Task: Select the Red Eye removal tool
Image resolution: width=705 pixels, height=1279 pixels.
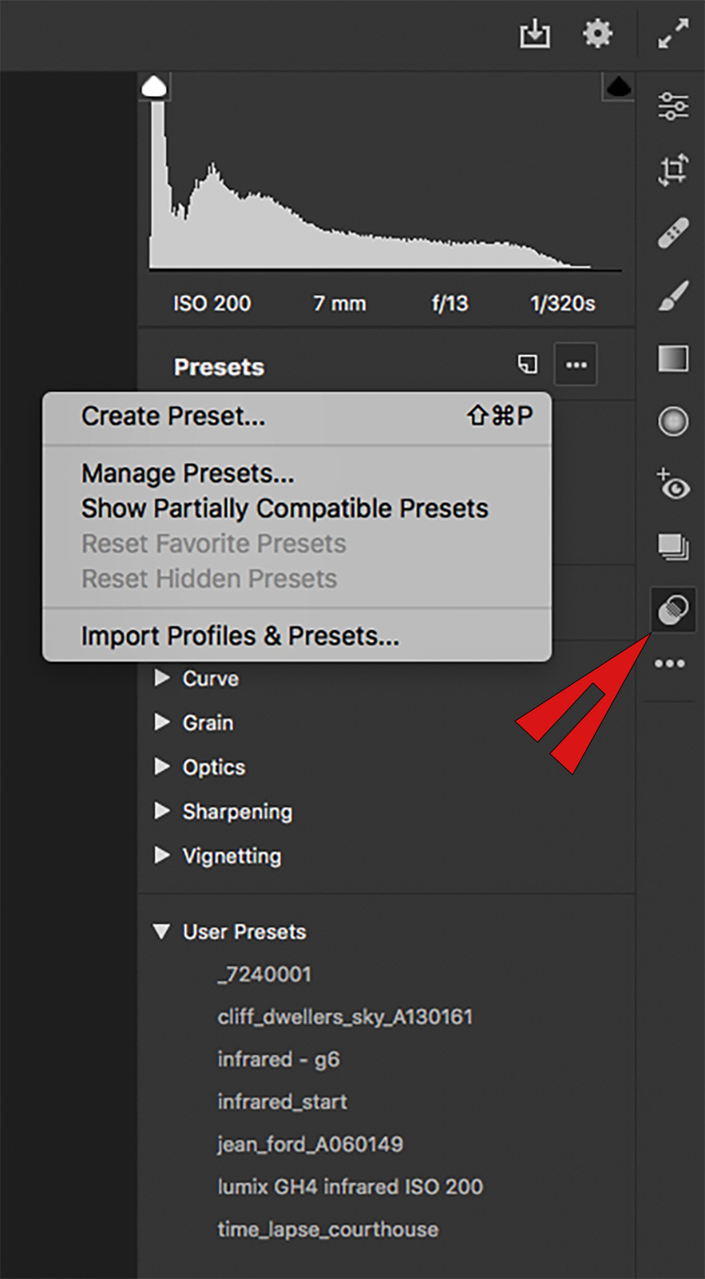Action: point(673,484)
